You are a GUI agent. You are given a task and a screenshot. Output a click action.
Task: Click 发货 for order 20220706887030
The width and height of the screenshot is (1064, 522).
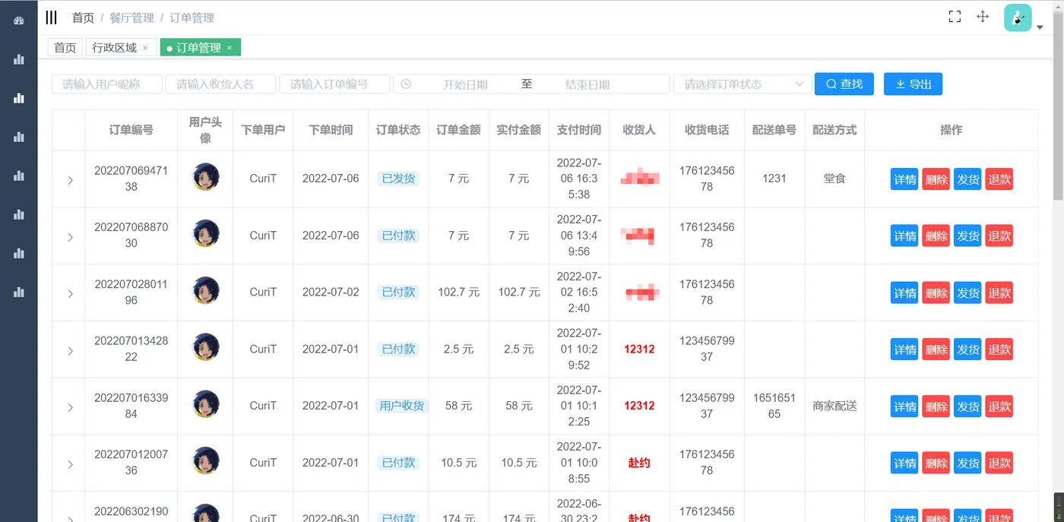click(x=967, y=236)
